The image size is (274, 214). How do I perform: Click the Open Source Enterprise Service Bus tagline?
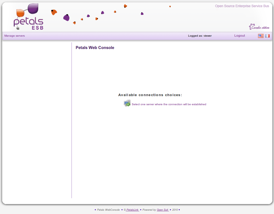click(x=242, y=6)
